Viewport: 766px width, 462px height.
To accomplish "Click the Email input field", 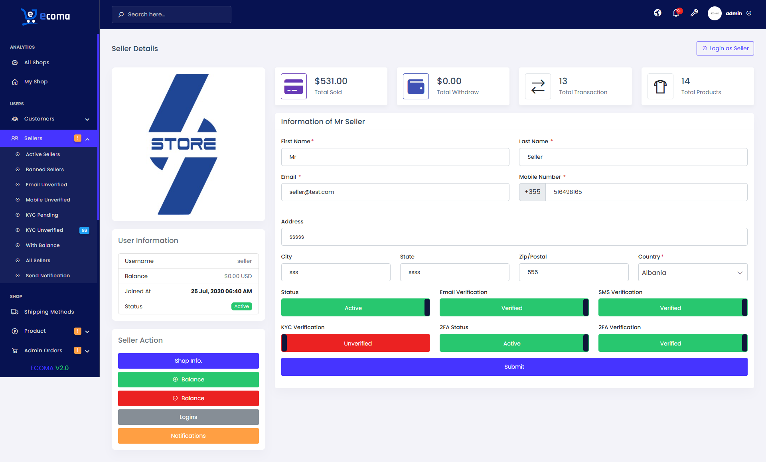I will coord(395,192).
